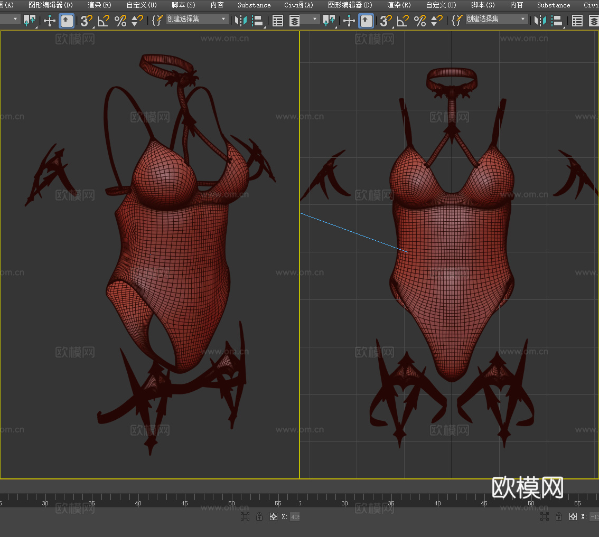
Task: Open 内容 menu in right pane
Action: [517, 5]
